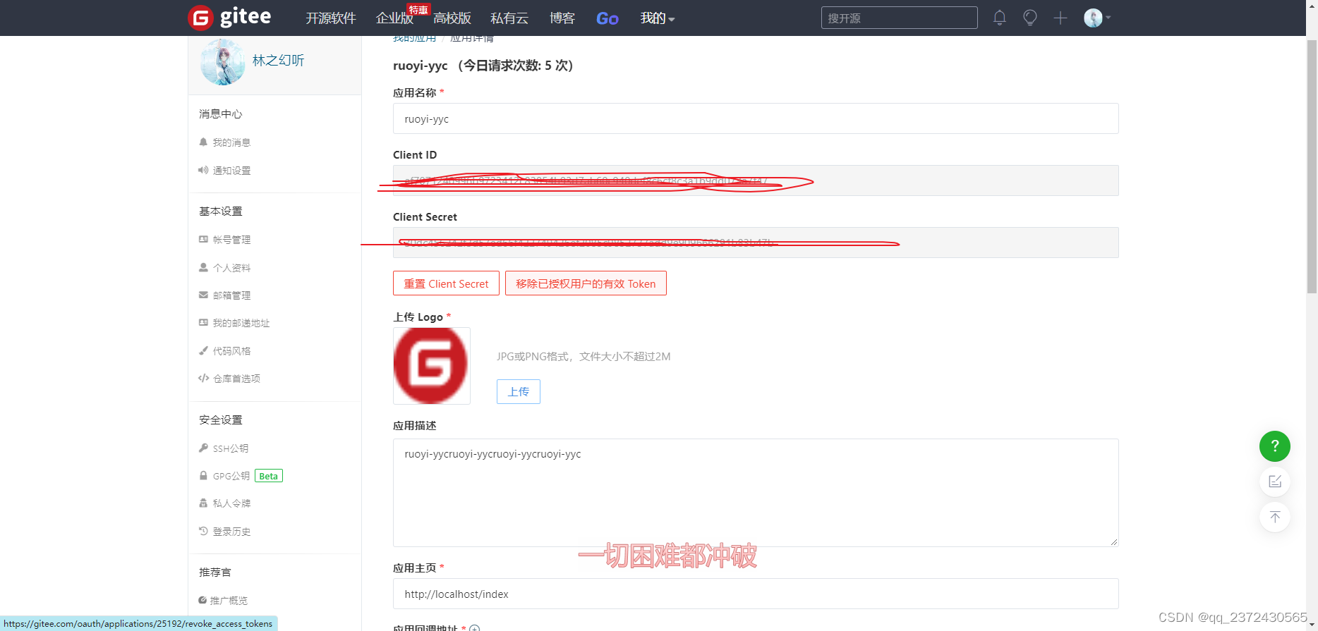Click the envelope icon beside 邮箱管理

click(203, 295)
